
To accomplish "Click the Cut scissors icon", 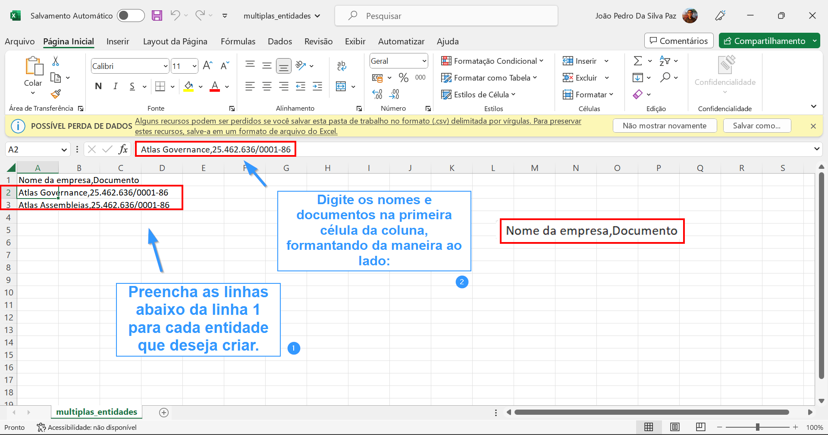I will point(56,61).
